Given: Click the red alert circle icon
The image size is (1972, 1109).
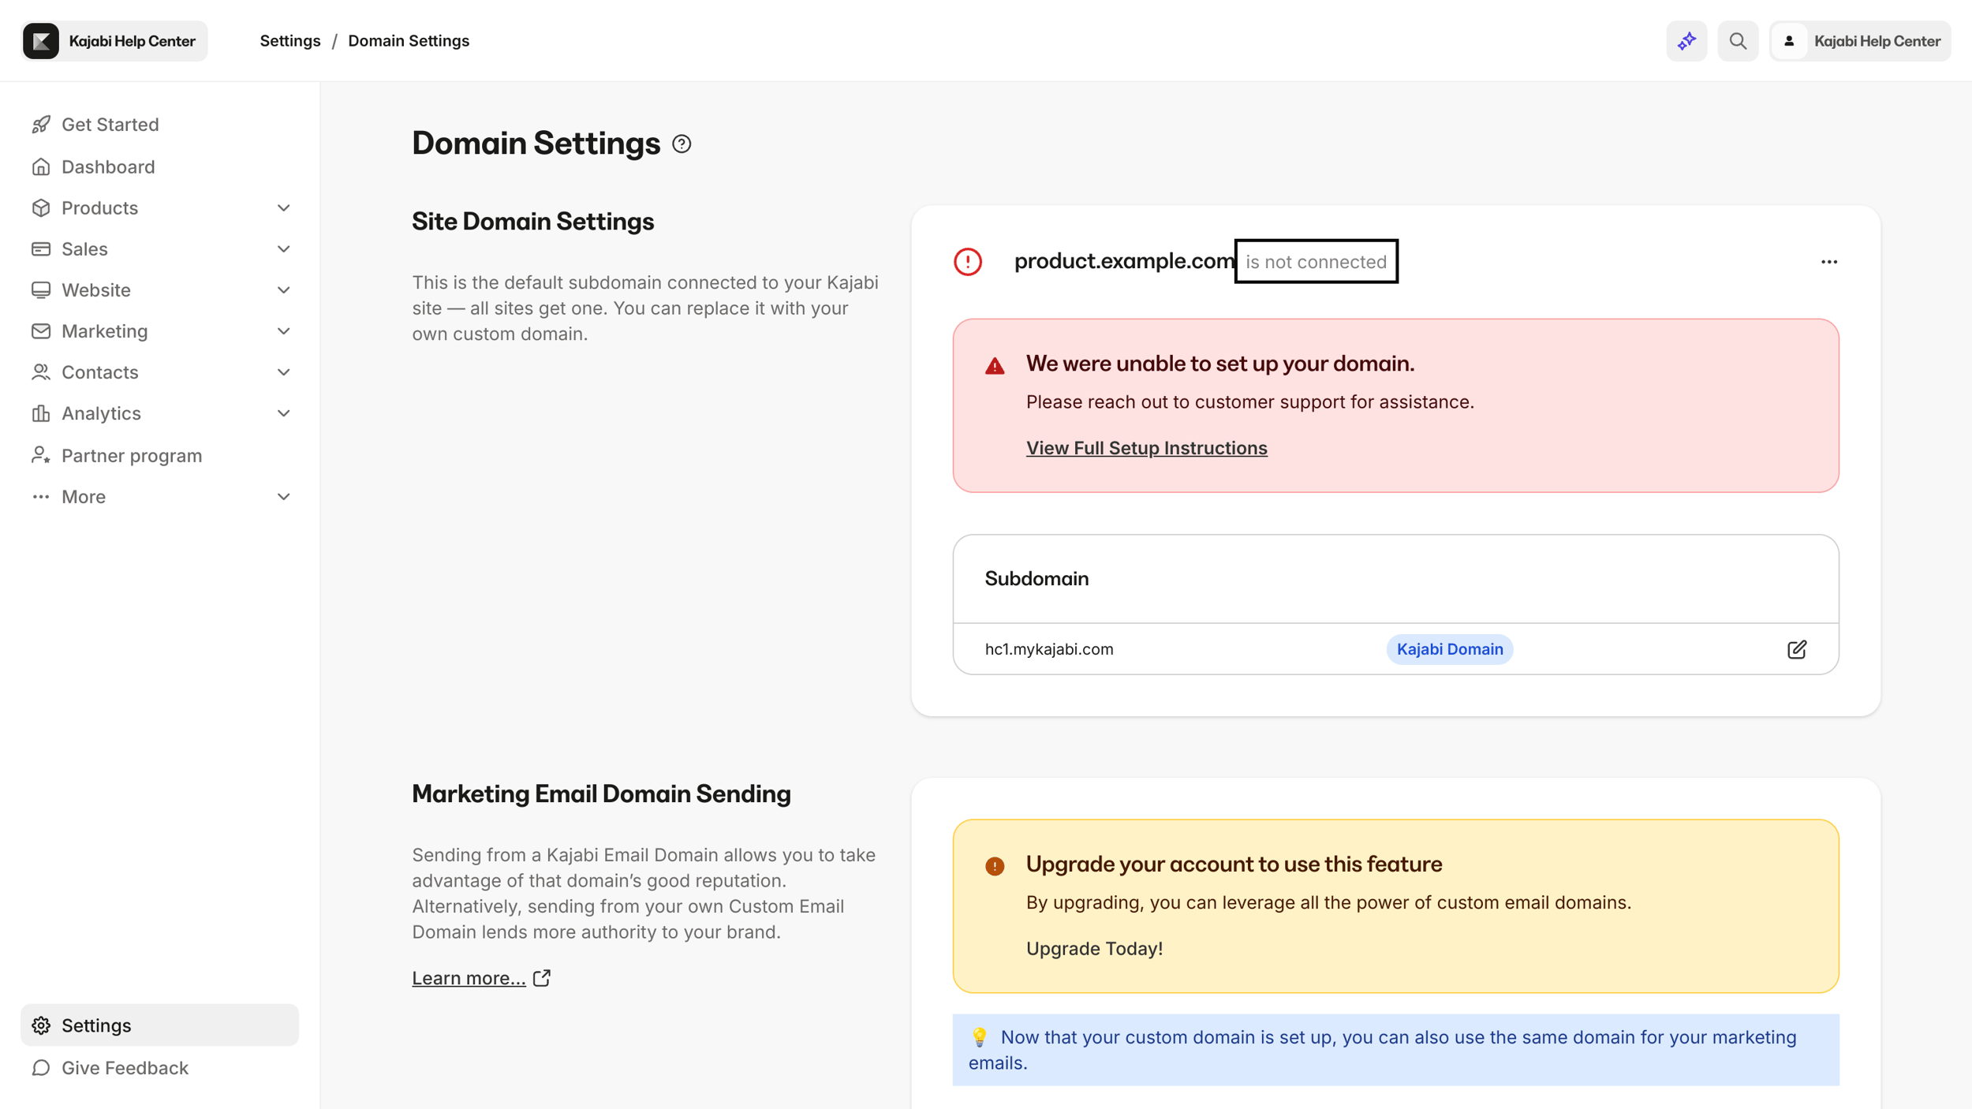Looking at the screenshot, I should (968, 261).
